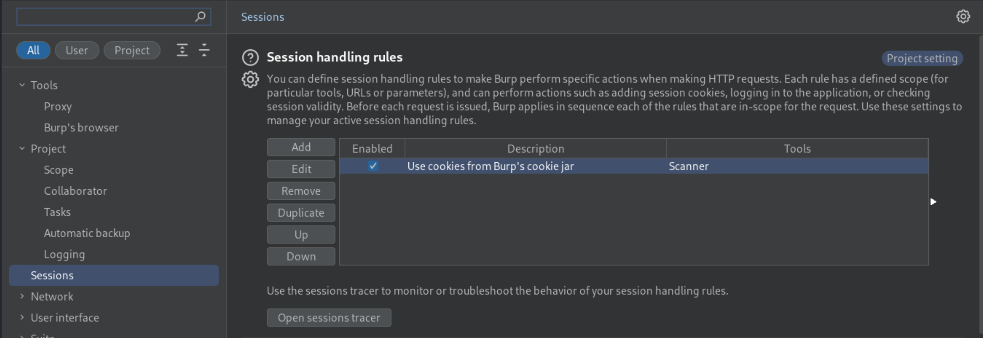The width and height of the screenshot is (983, 338).
Task: Collapse the Tools tree section
Action: (22, 85)
